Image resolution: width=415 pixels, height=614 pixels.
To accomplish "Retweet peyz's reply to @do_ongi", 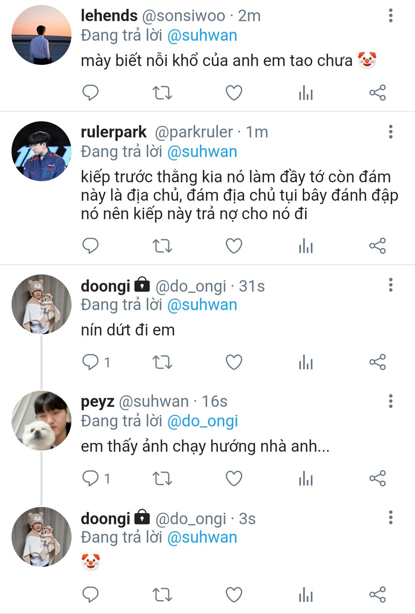I will point(162,479).
